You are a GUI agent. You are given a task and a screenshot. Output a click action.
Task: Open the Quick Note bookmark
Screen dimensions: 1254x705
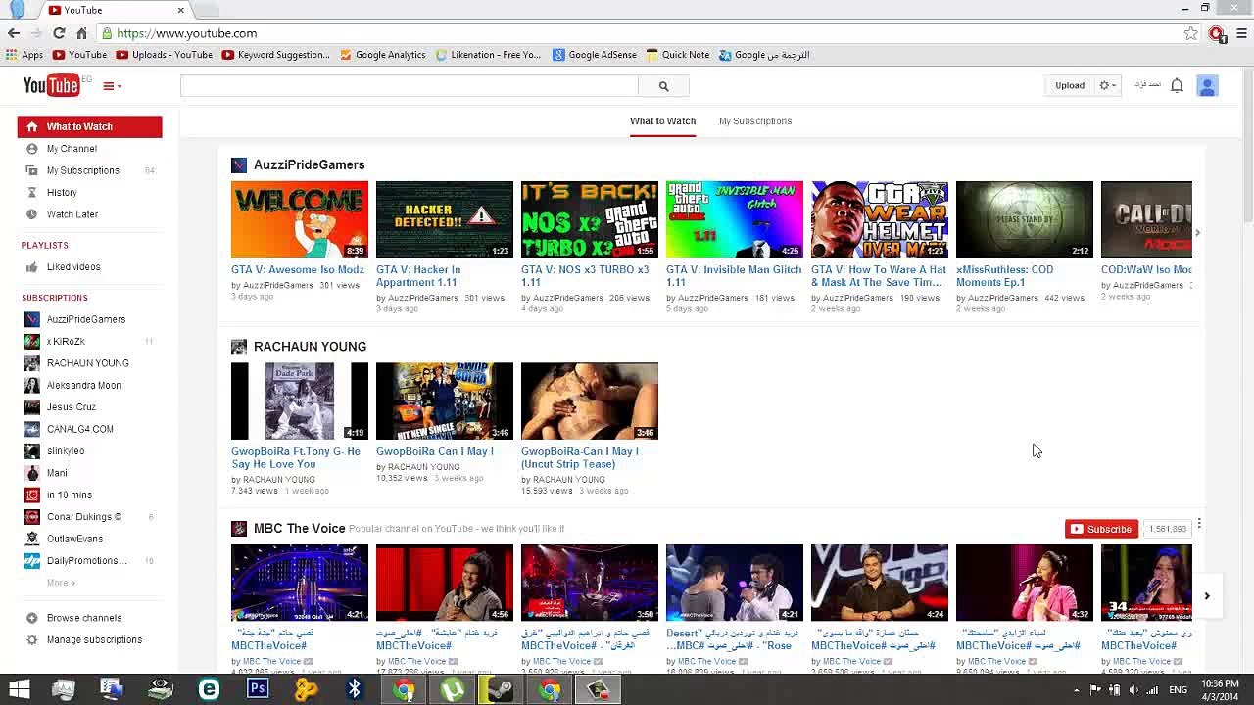(677, 55)
